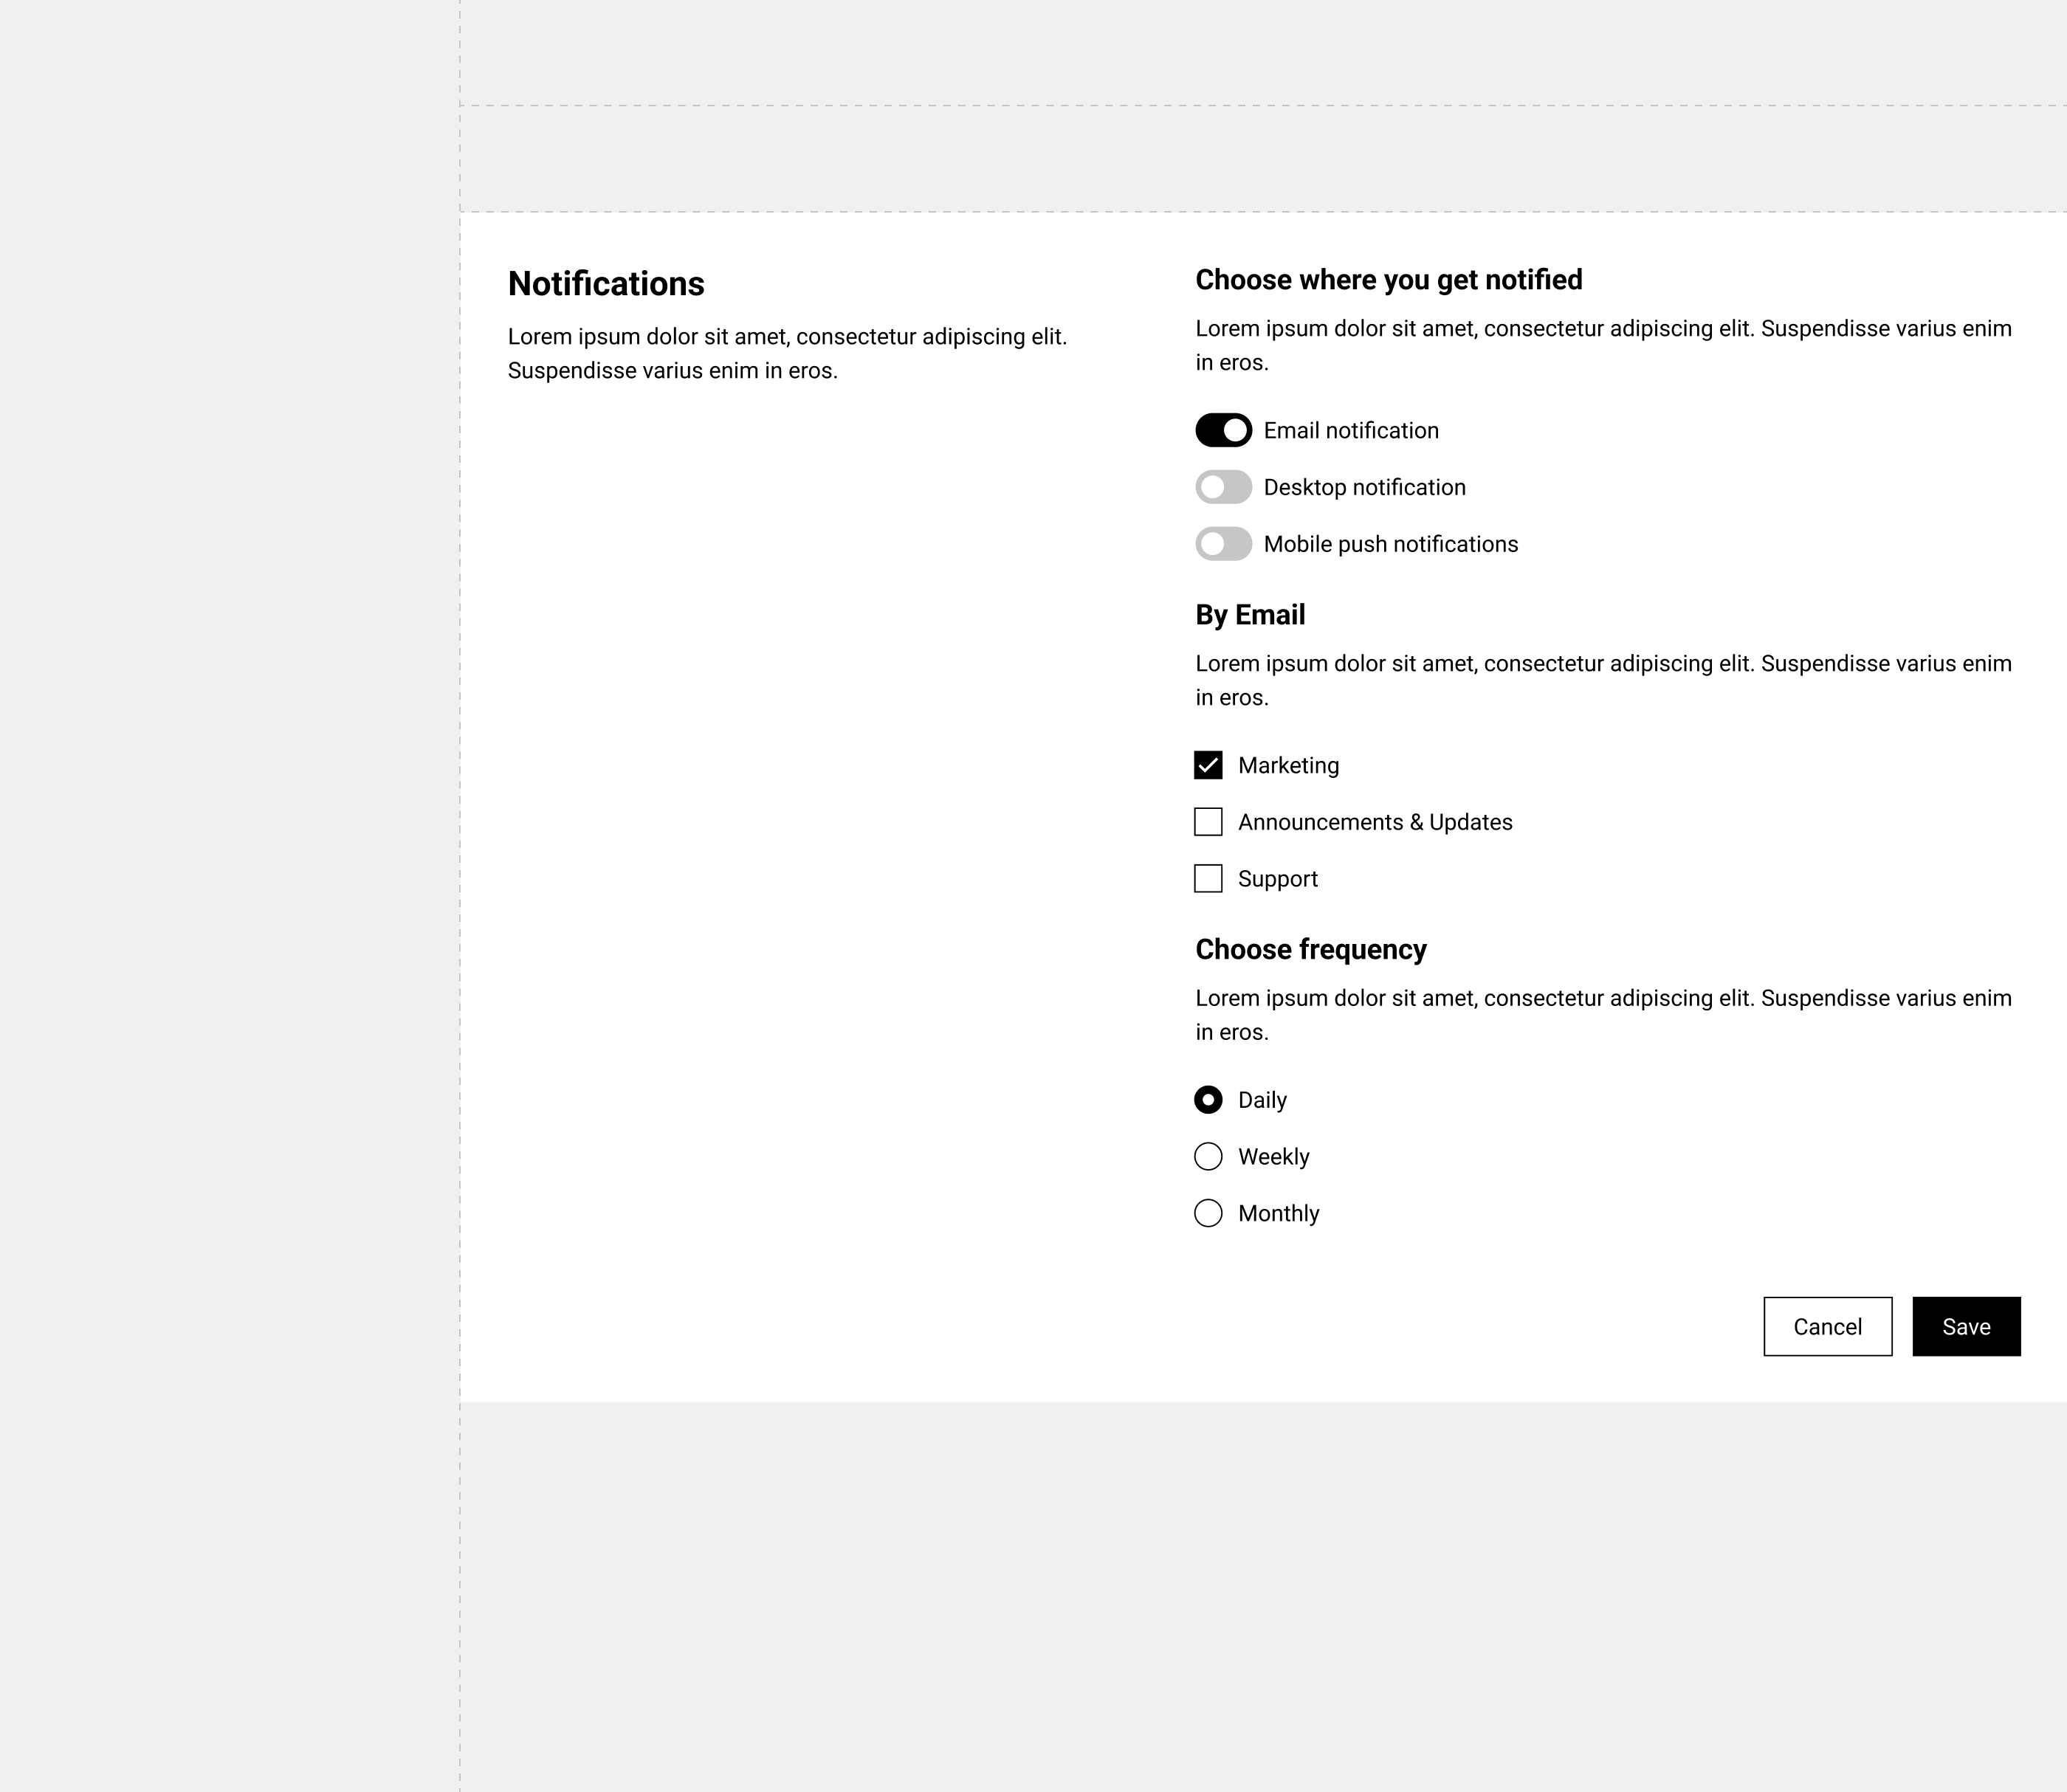Click the 'Marketing' label text
Image resolution: width=2067 pixels, height=1792 pixels.
[1288, 766]
